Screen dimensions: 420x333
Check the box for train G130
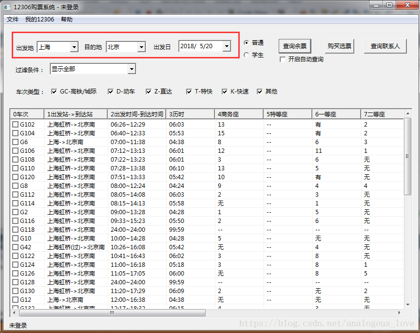tap(16, 291)
